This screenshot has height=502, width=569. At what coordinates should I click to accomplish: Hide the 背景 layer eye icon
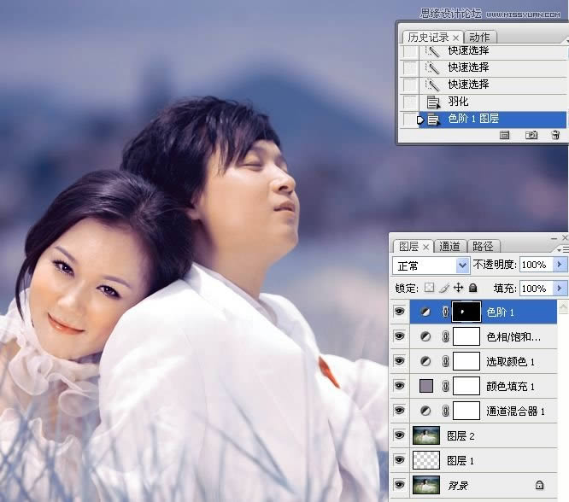[x=399, y=485]
